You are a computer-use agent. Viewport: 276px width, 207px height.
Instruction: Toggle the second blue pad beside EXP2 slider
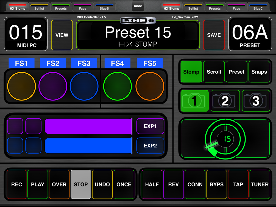point(34,146)
